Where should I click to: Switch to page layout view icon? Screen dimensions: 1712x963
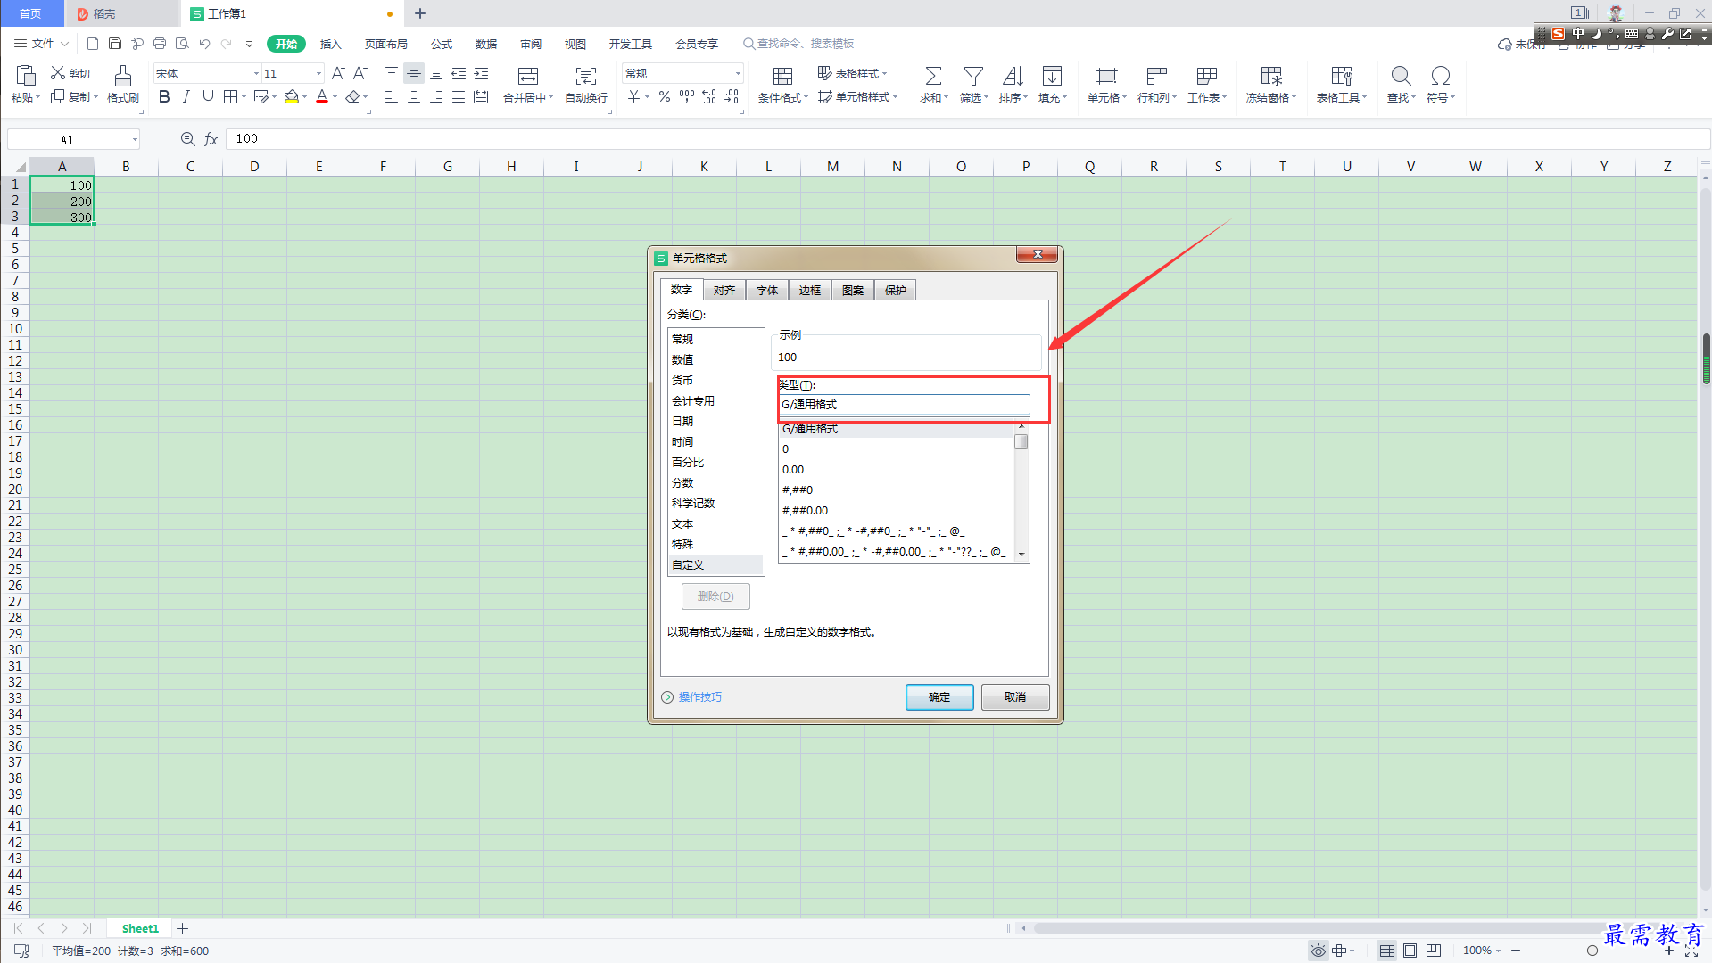tap(1410, 951)
